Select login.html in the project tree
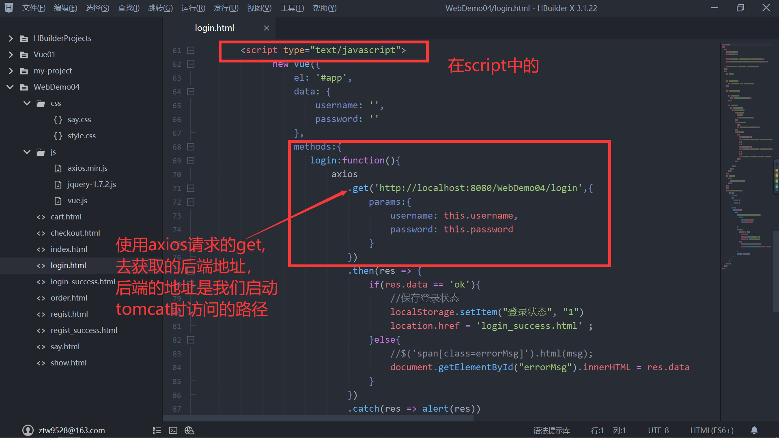The image size is (779, 438). click(x=68, y=266)
